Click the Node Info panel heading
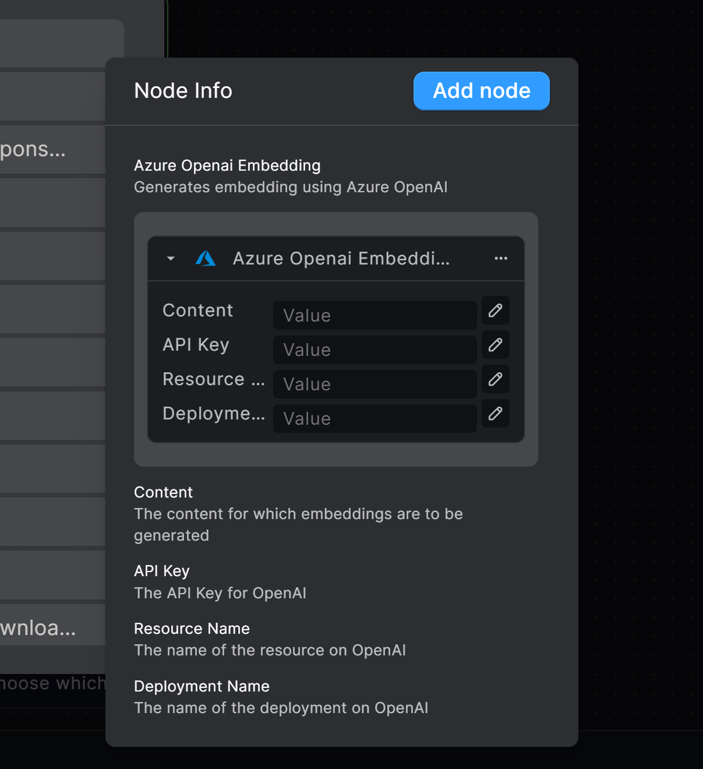The width and height of the screenshot is (703, 769). [183, 91]
